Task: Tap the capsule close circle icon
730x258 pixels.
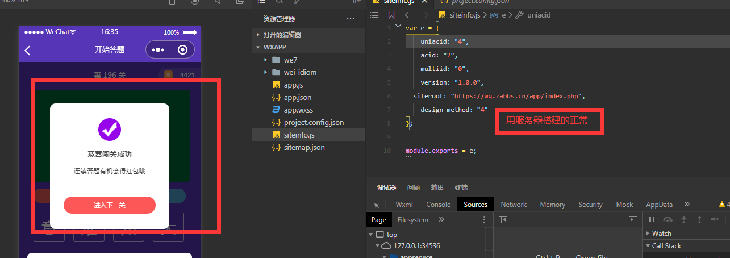Action: [182, 50]
